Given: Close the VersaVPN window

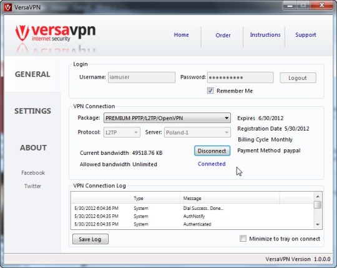Looking at the screenshot, I should (x=321, y=5).
